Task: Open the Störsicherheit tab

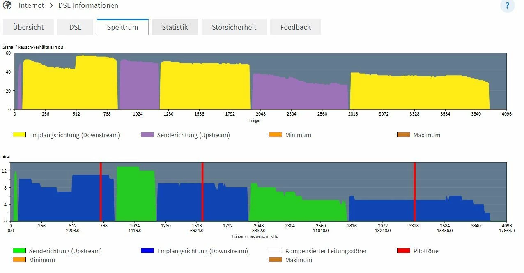Action: coord(234,27)
